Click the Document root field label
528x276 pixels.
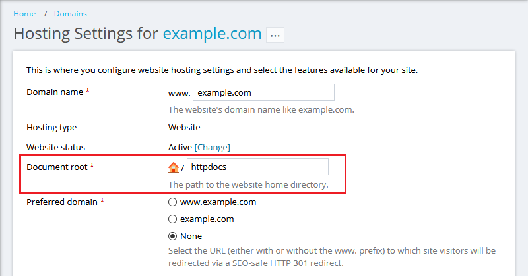point(56,167)
